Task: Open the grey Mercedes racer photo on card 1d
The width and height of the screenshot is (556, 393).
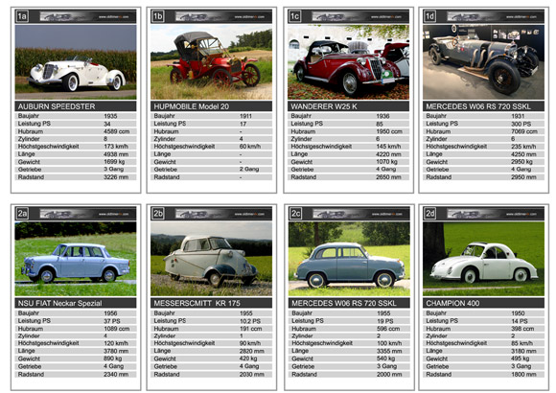Action: [483, 61]
